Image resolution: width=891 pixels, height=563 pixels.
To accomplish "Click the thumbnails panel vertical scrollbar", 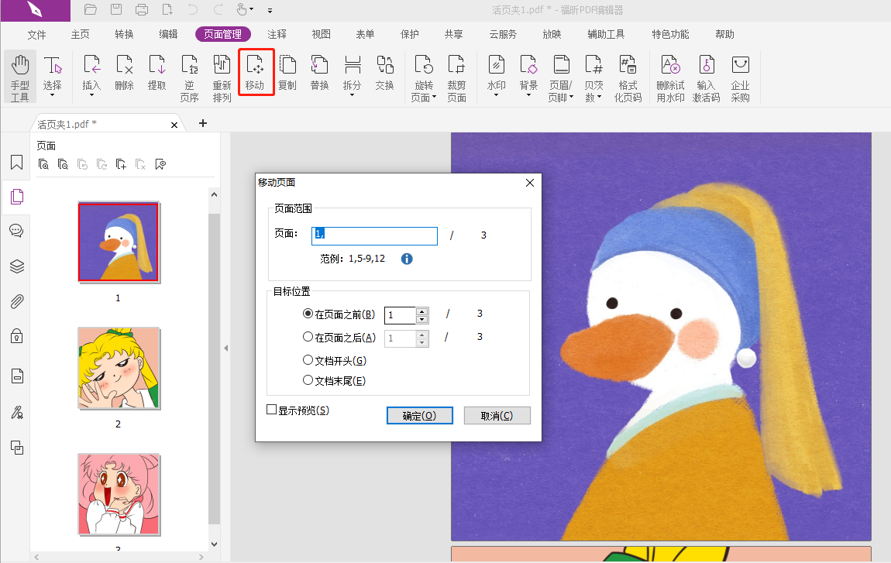I will tap(214, 369).
